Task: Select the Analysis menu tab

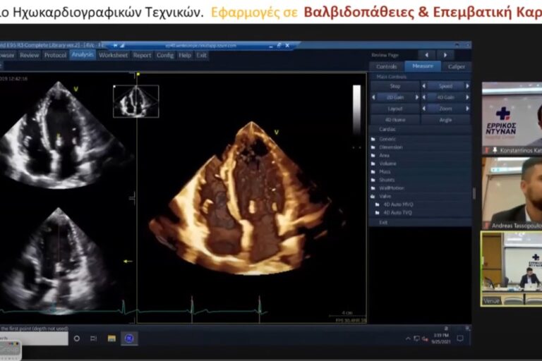Action: pos(83,54)
